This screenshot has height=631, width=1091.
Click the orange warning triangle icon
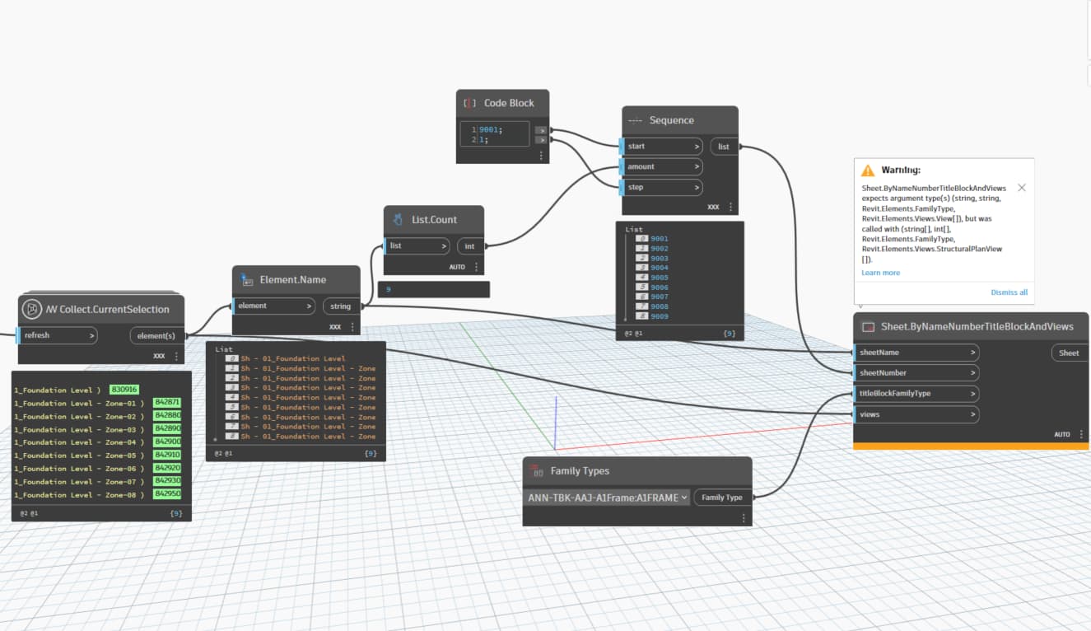868,171
